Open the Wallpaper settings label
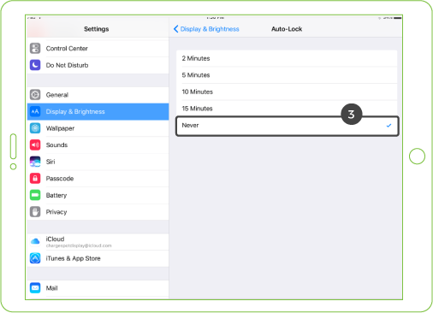The width and height of the screenshot is (433, 313). pyautogui.click(x=60, y=128)
